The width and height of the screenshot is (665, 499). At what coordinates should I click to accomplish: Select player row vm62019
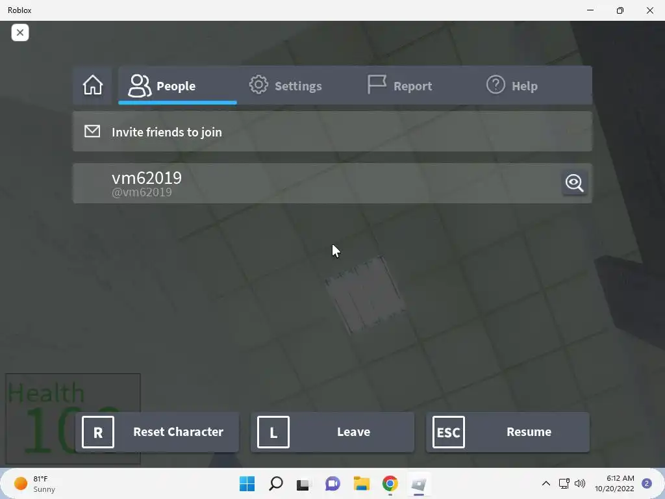(332, 183)
